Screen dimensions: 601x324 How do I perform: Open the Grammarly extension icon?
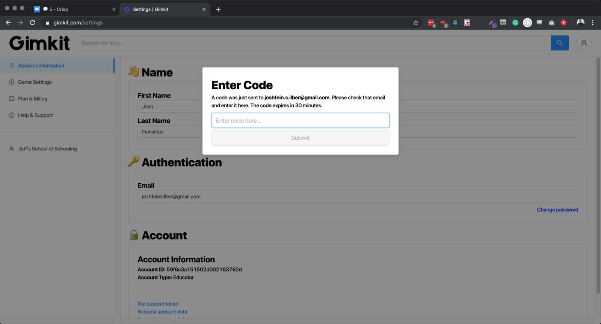point(515,23)
